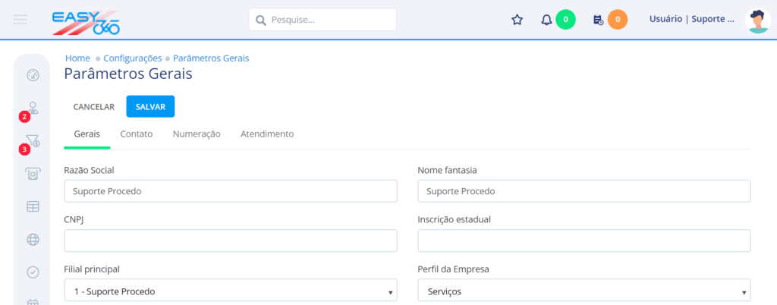The width and height of the screenshot is (777, 305).
Task: Go to Home breadcrumb link
Action: [x=77, y=58]
